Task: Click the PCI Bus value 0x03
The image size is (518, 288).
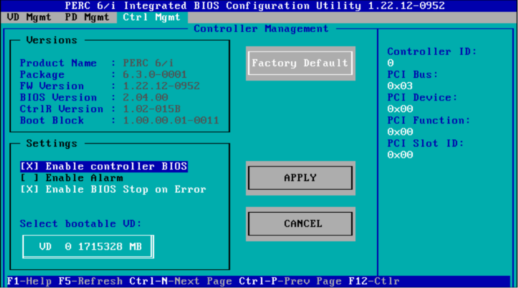Action: (x=400, y=86)
